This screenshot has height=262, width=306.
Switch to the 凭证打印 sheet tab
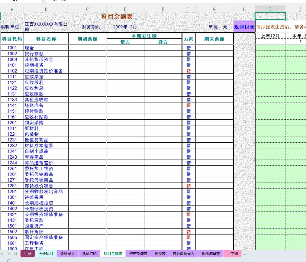[x=89, y=254]
